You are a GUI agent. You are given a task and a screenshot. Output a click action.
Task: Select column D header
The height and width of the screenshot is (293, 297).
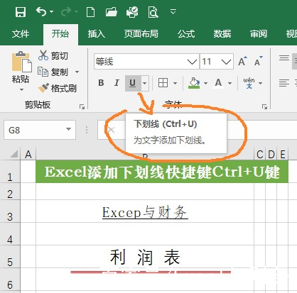point(271,155)
